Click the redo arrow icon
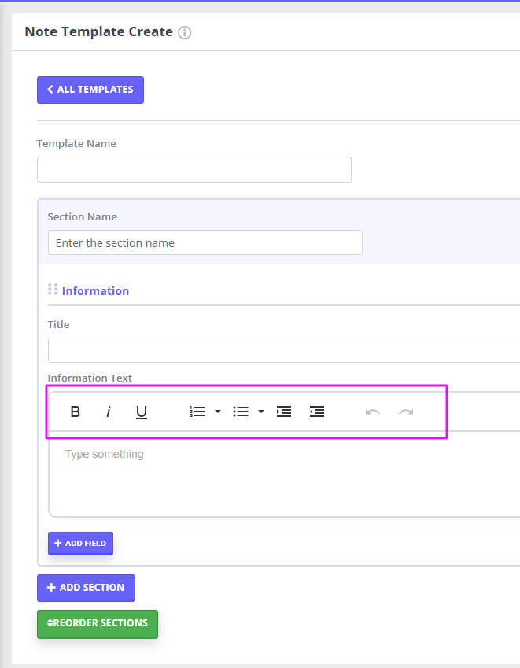 pyautogui.click(x=406, y=412)
